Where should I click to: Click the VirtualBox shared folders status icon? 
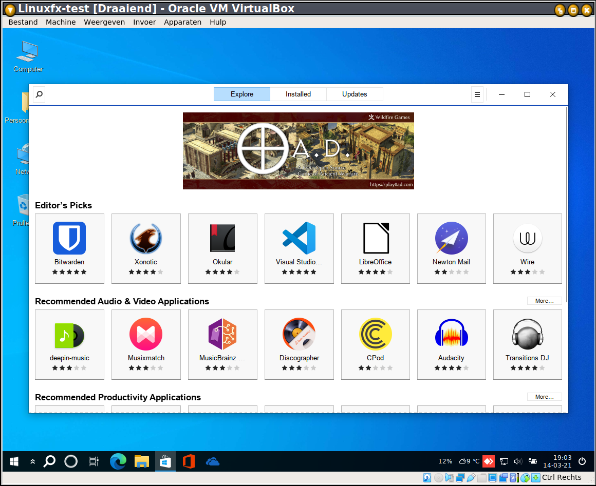pos(481,478)
